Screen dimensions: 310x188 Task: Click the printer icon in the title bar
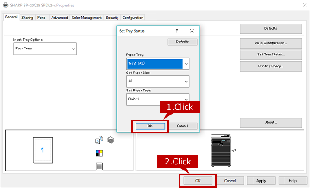6,5
